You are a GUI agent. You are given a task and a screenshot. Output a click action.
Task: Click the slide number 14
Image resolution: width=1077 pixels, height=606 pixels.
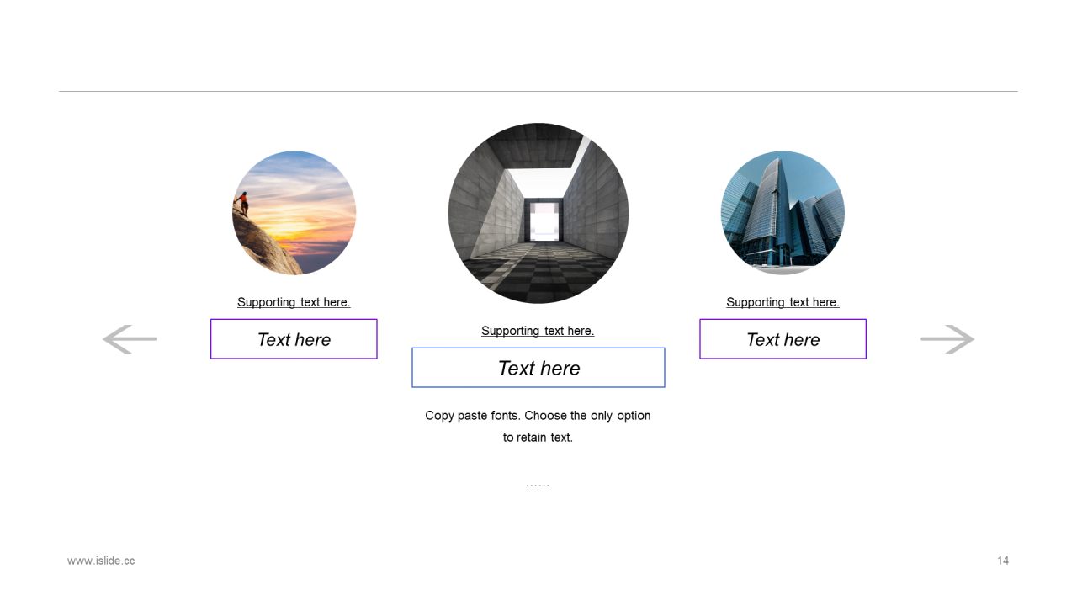(1003, 561)
